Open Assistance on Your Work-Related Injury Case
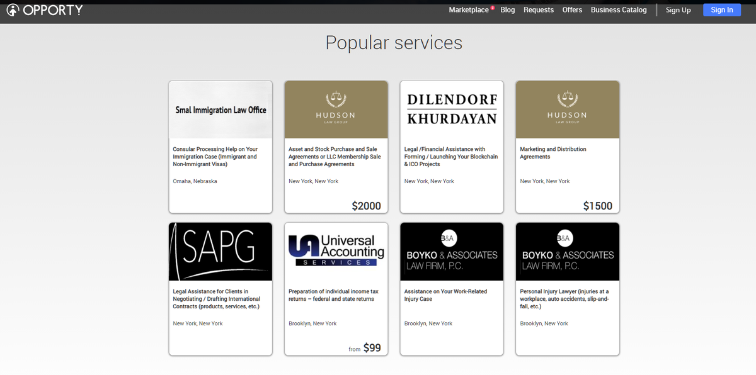This screenshot has height=375, width=756. (x=445, y=295)
